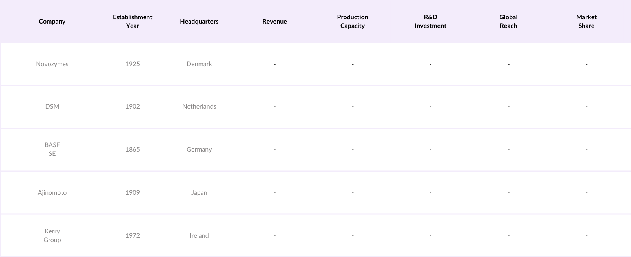Click the Market Share column header
631x257 pixels.
click(x=586, y=21)
